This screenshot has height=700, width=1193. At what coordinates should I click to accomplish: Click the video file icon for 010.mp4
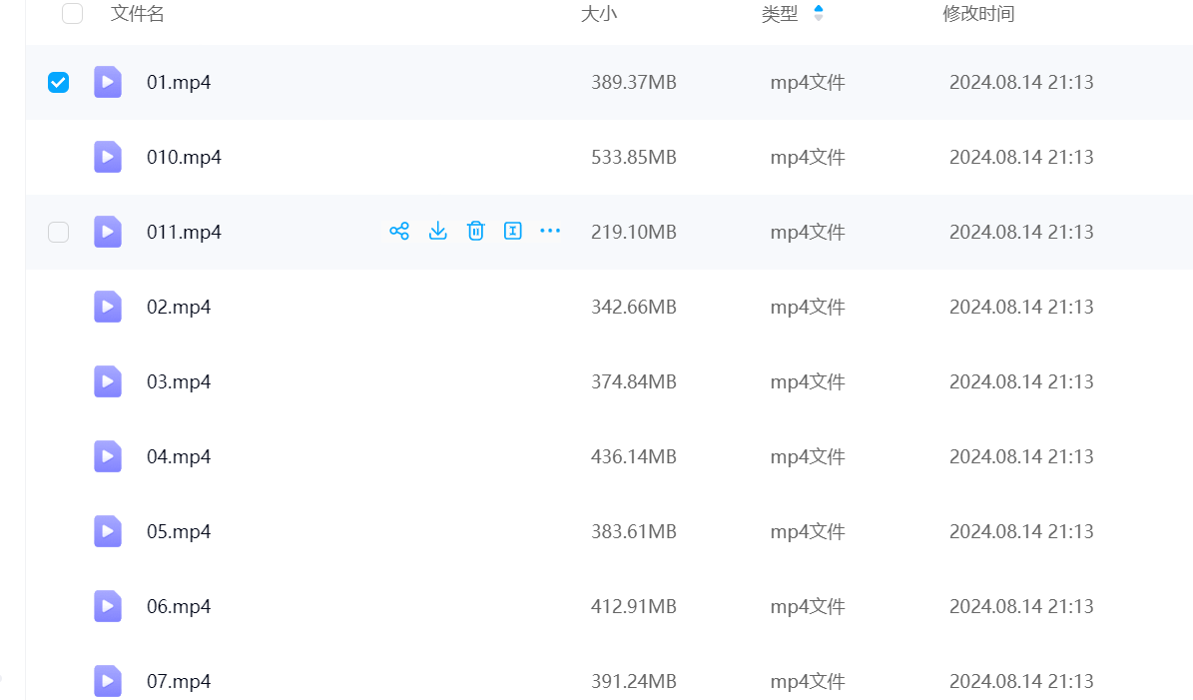coord(108,157)
